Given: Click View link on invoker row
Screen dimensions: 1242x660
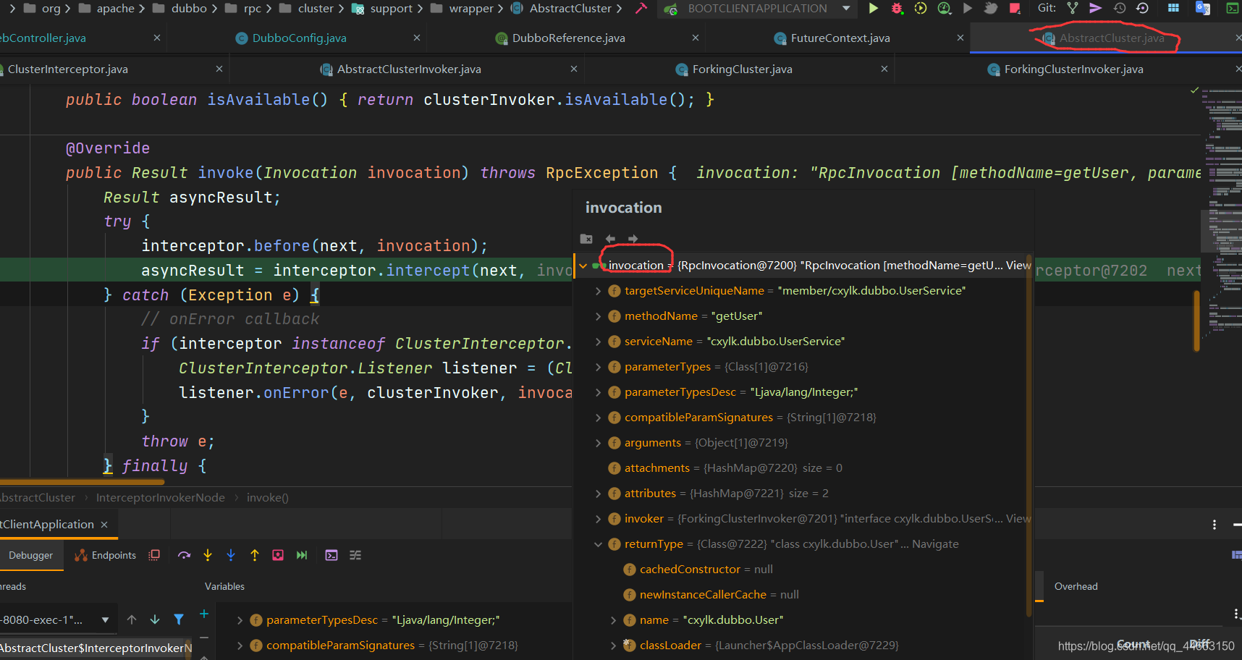Looking at the screenshot, I should pos(1018,519).
